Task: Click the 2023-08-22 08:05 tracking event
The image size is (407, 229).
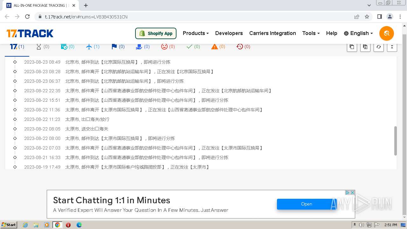Action: coord(66,129)
